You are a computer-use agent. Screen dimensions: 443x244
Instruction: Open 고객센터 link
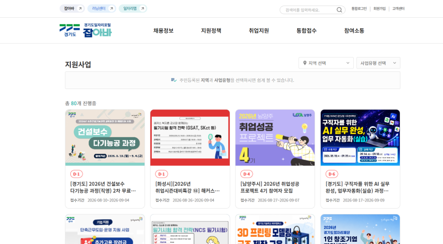tap(398, 9)
